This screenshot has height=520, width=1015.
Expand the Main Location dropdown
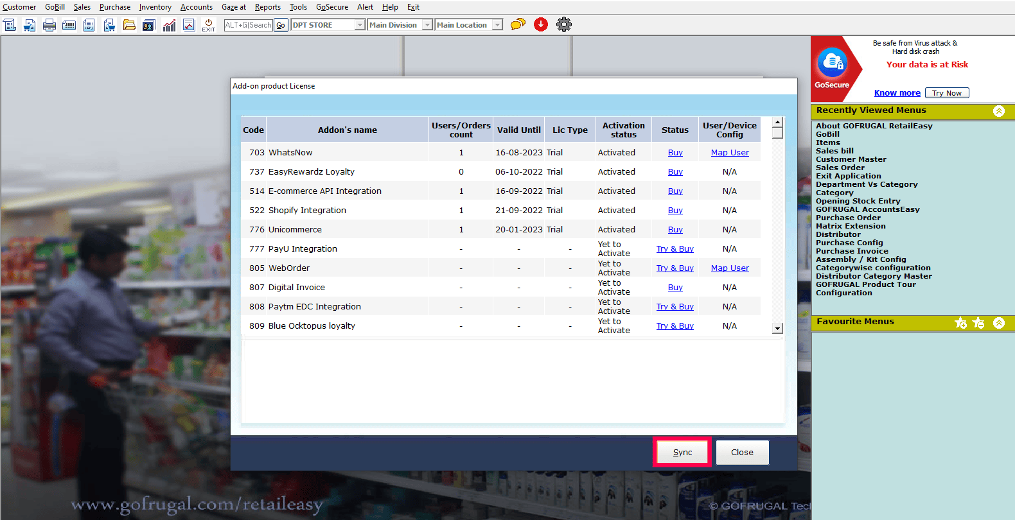point(497,25)
